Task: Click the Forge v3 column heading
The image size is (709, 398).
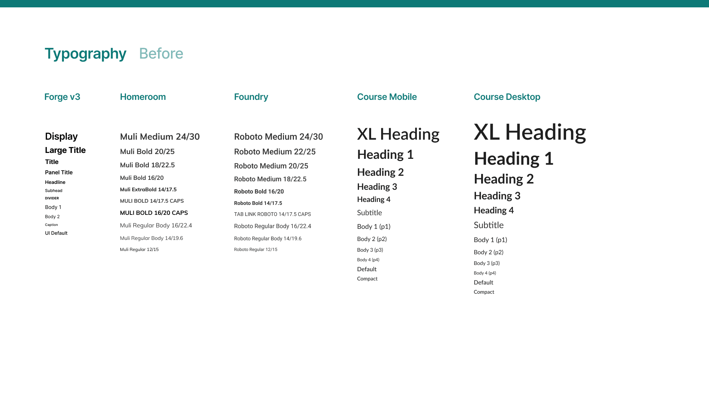Action: pos(62,97)
